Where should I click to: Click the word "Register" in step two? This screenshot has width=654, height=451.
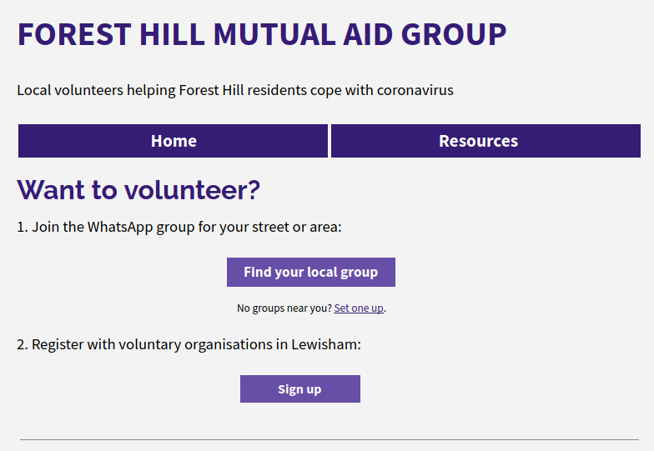[60, 344]
